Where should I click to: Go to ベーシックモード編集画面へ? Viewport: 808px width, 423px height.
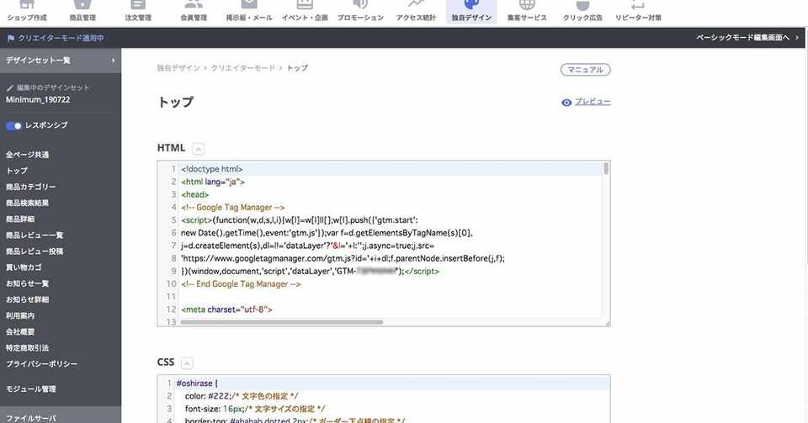747,38
